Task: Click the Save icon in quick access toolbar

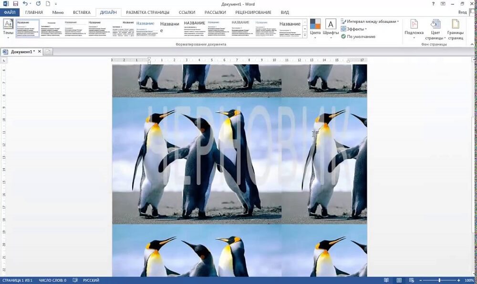Action: click(15, 4)
